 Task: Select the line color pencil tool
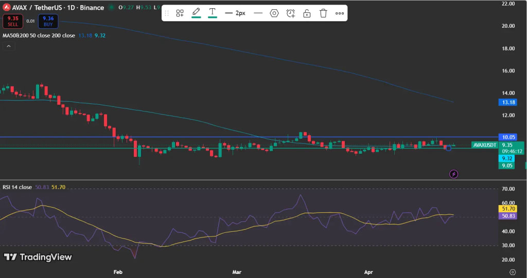tap(196, 13)
